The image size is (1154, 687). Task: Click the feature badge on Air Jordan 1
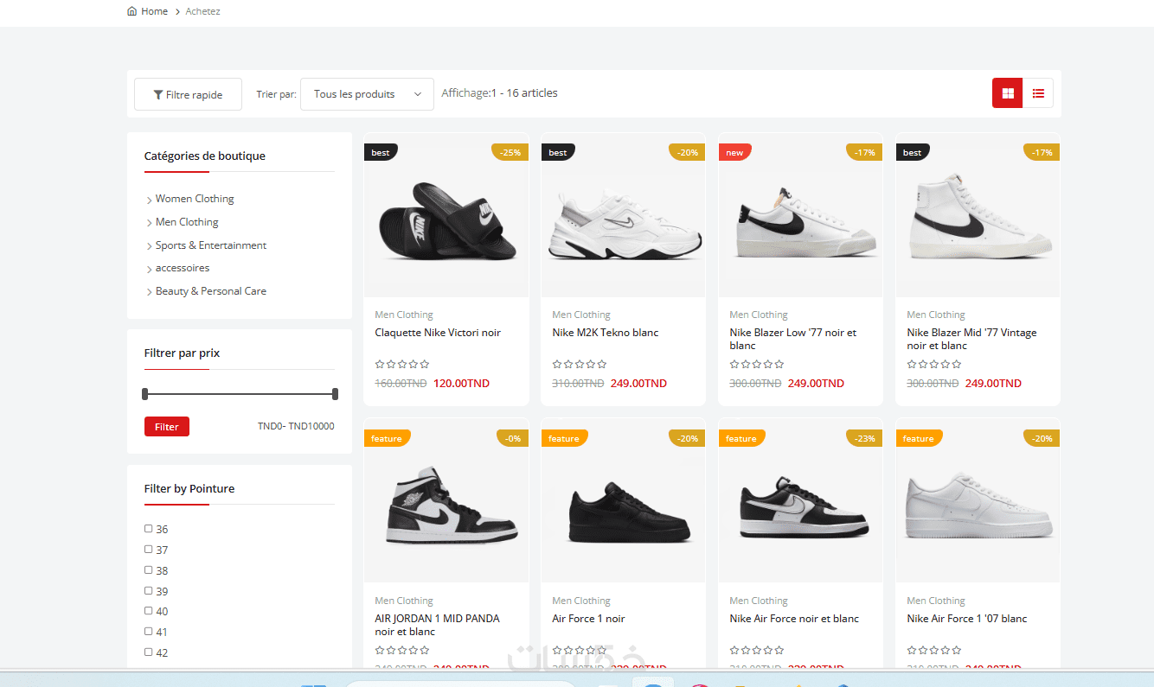(387, 438)
